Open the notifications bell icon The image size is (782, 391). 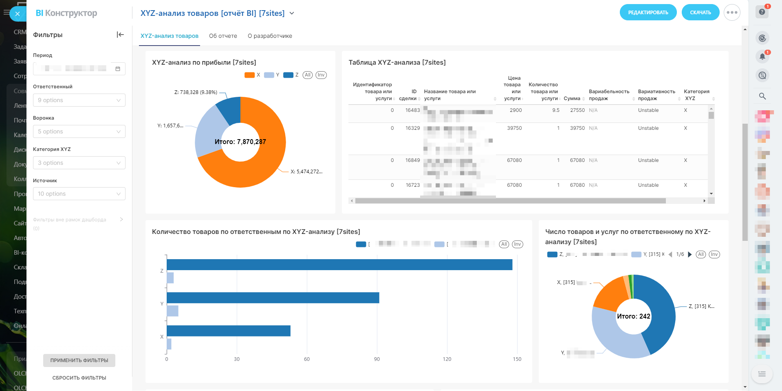point(762,57)
